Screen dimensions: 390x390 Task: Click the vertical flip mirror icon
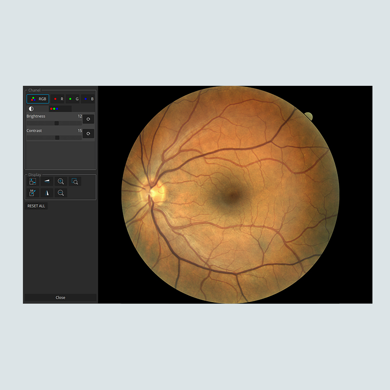click(x=47, y=193)
